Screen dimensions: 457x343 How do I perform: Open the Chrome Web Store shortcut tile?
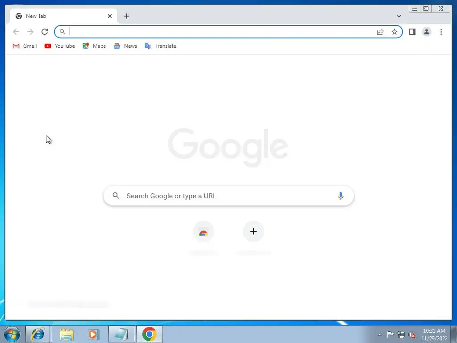pyautogui.click(x=204, y=232)
